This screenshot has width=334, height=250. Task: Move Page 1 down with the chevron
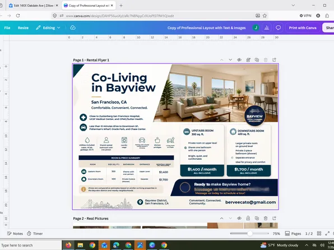pos(230,60)
